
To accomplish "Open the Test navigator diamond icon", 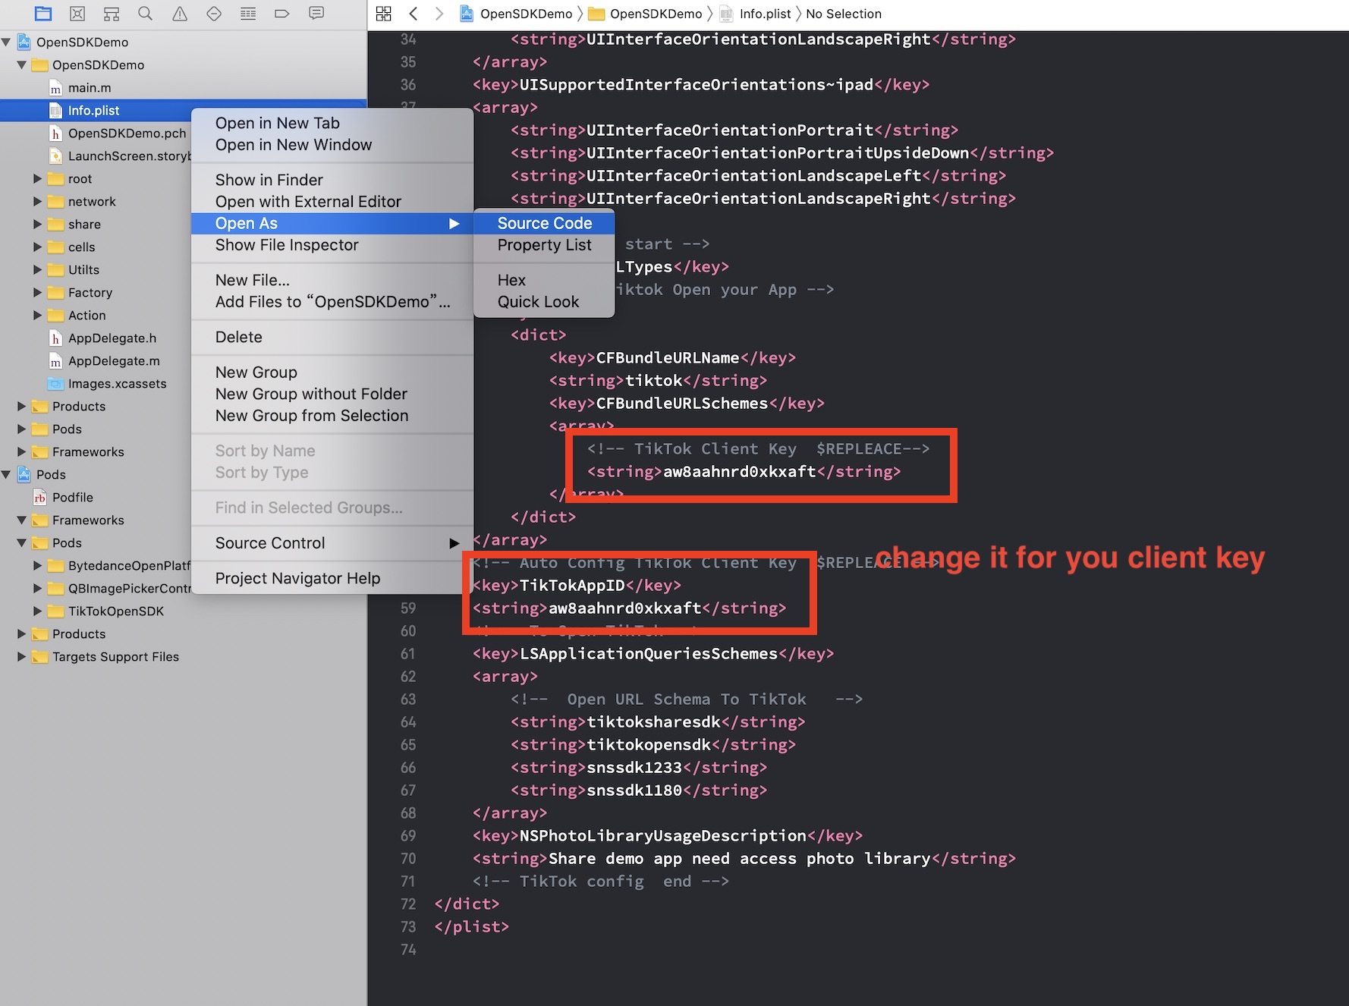I will pyautogui.click(x=214, y=13).
